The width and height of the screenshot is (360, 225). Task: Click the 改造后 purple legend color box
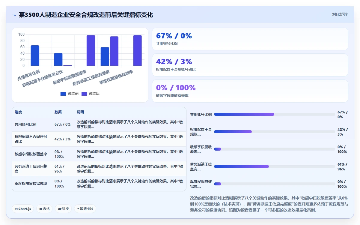[84, 94]
